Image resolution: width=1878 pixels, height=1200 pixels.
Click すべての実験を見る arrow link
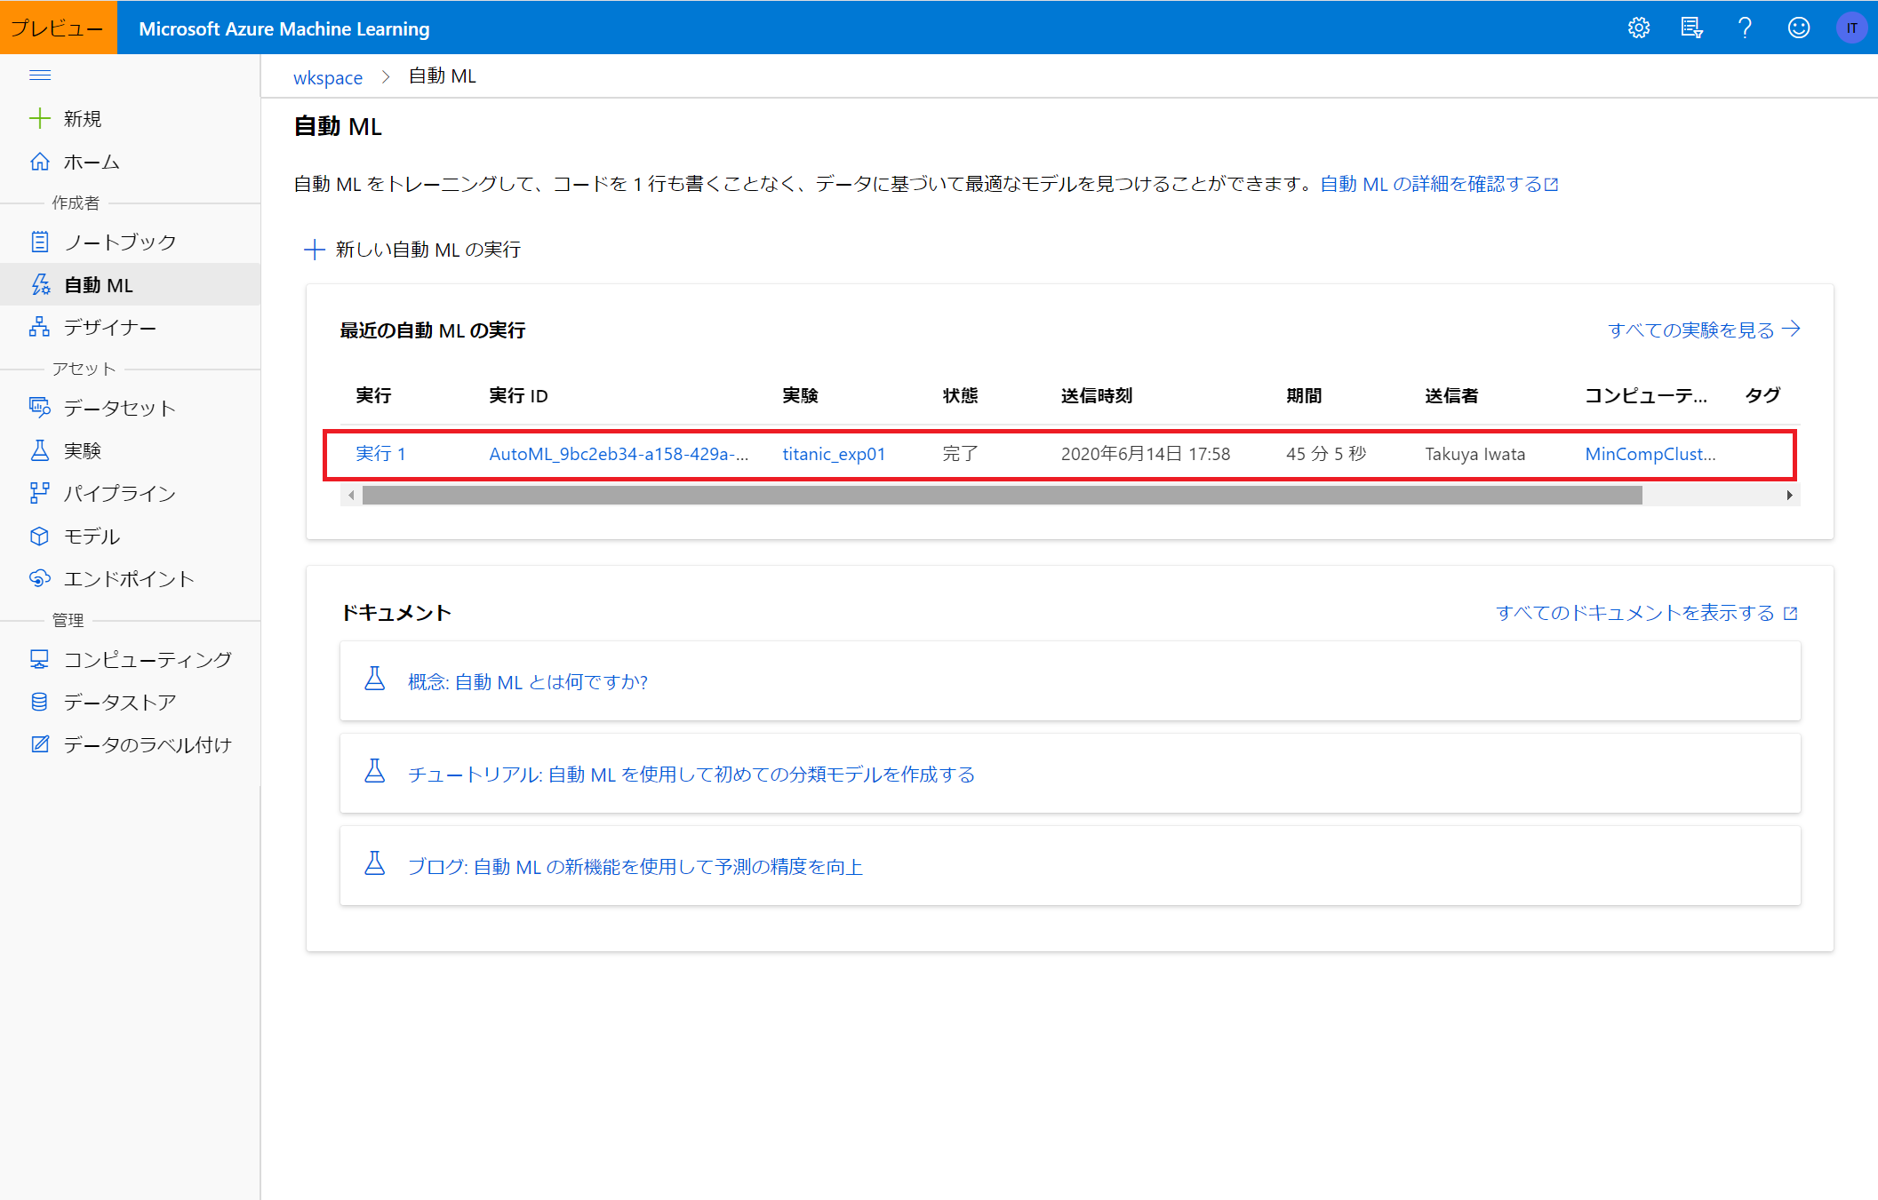point(1703,330)
